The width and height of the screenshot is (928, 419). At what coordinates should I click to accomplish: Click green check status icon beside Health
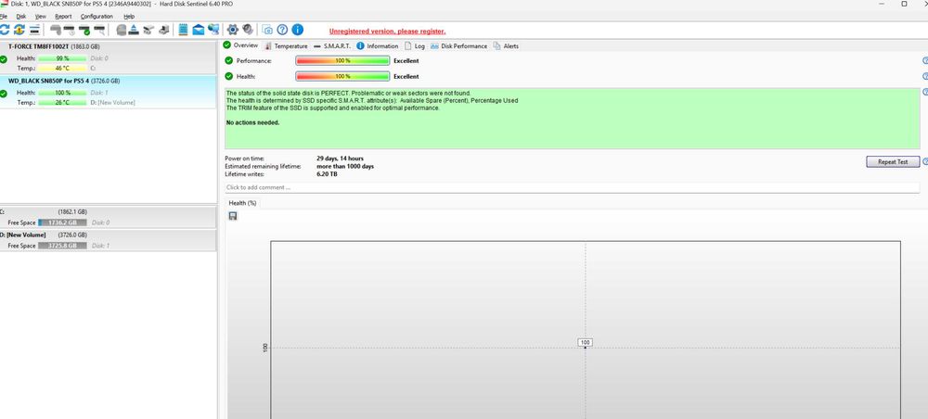click(x=229, y=76)
